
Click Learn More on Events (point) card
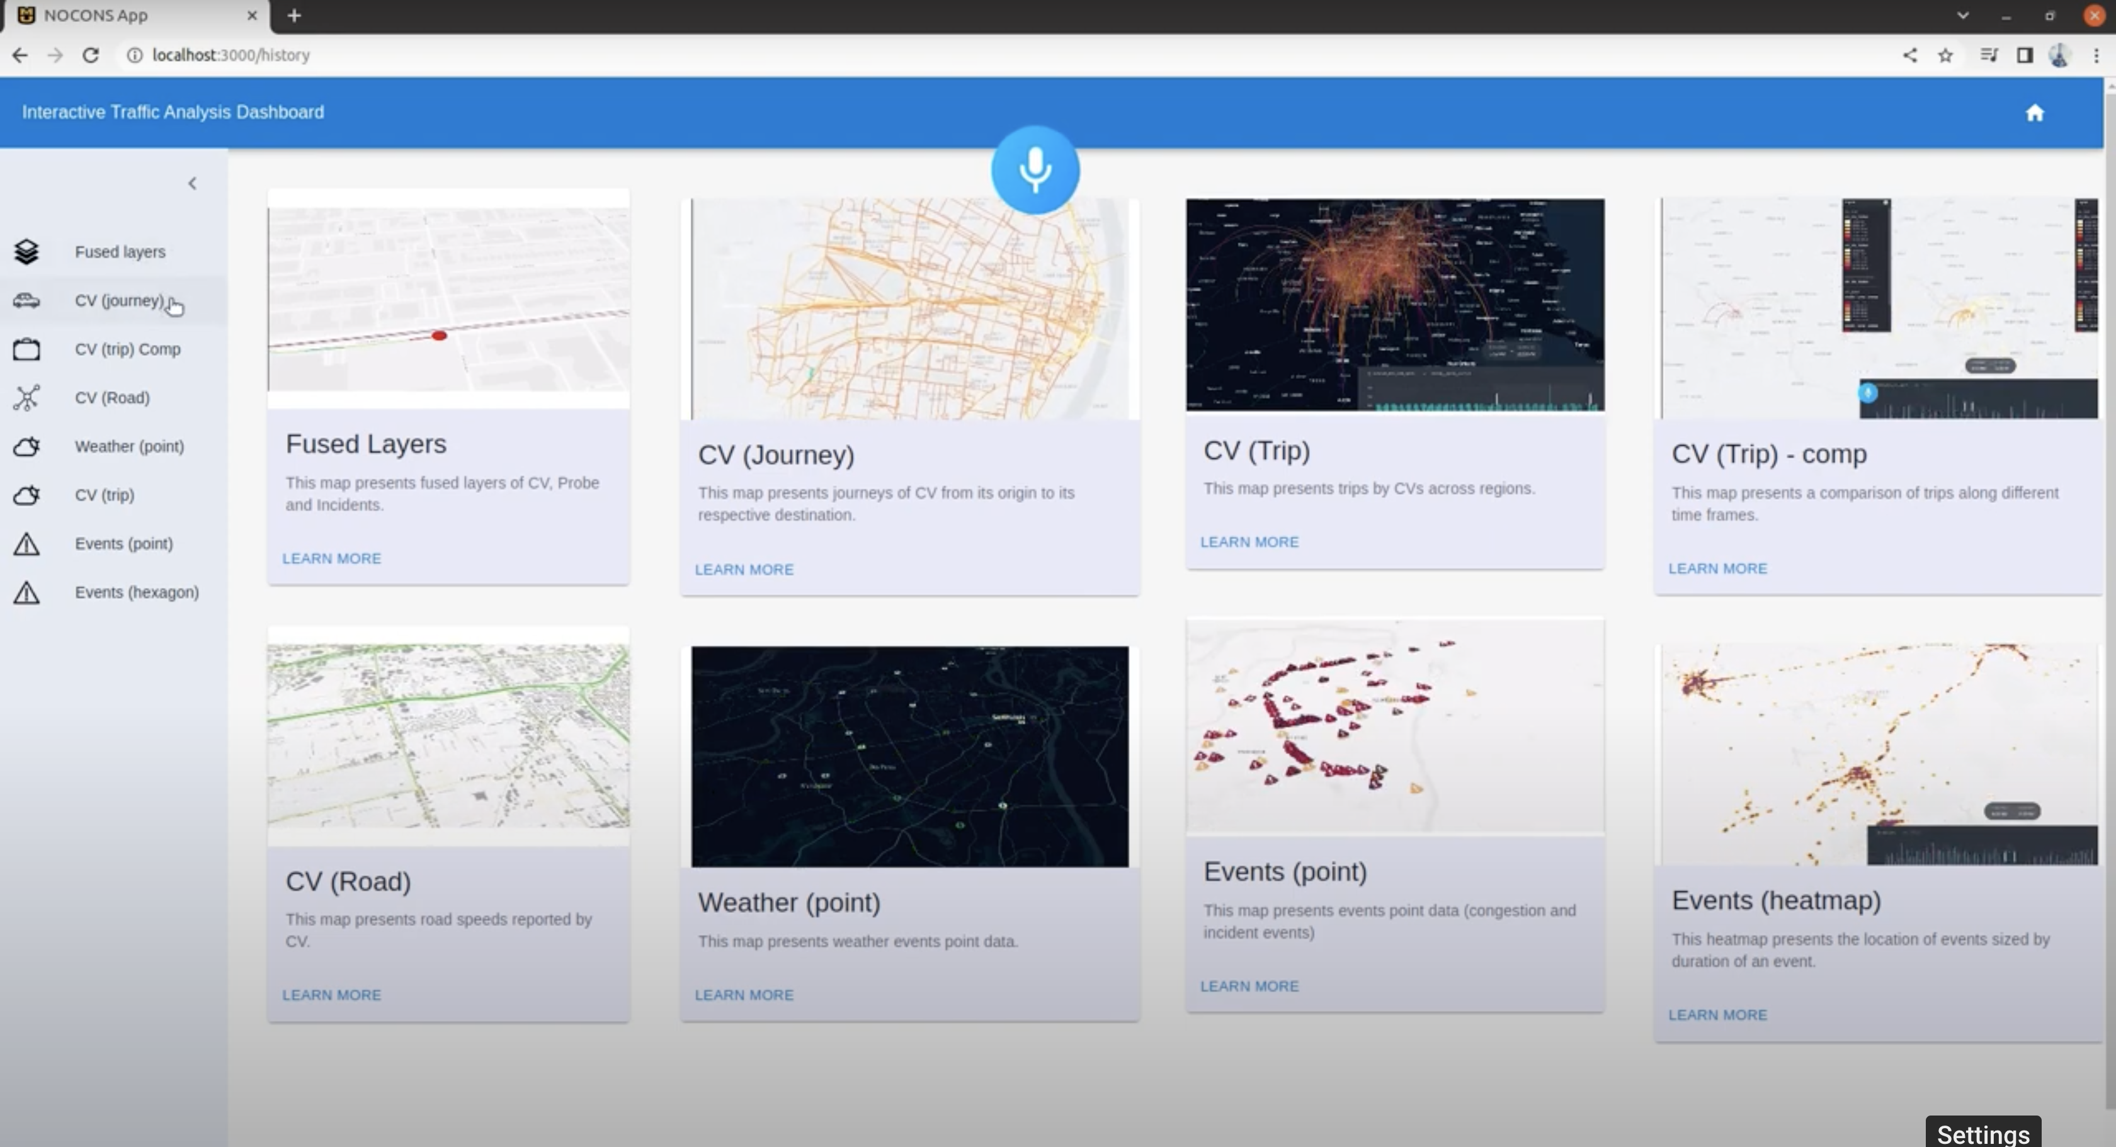[x=1249, y=986]
